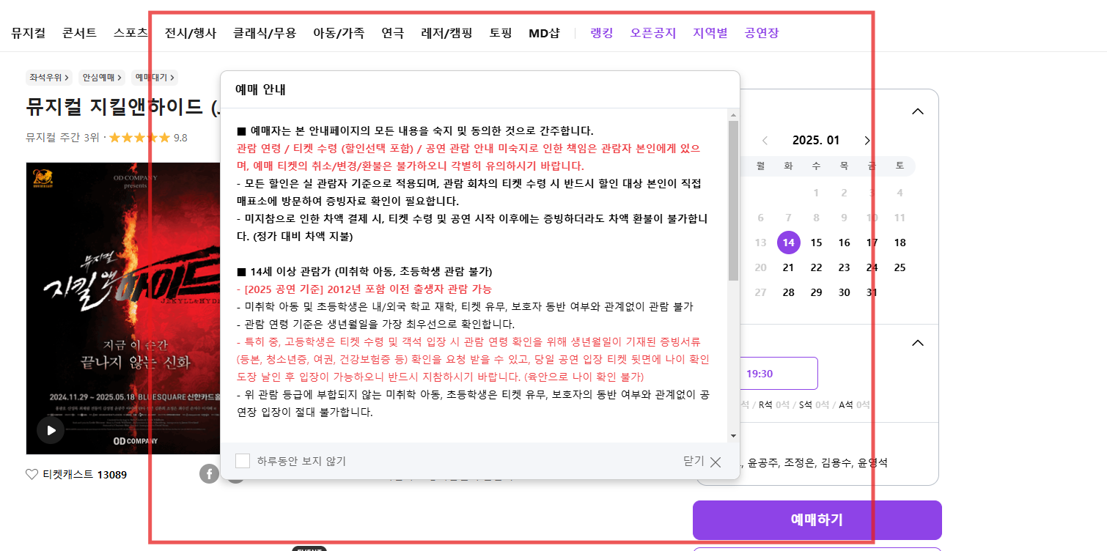Check 하루동안 보지 않기 checkbox

pos(243,461)
